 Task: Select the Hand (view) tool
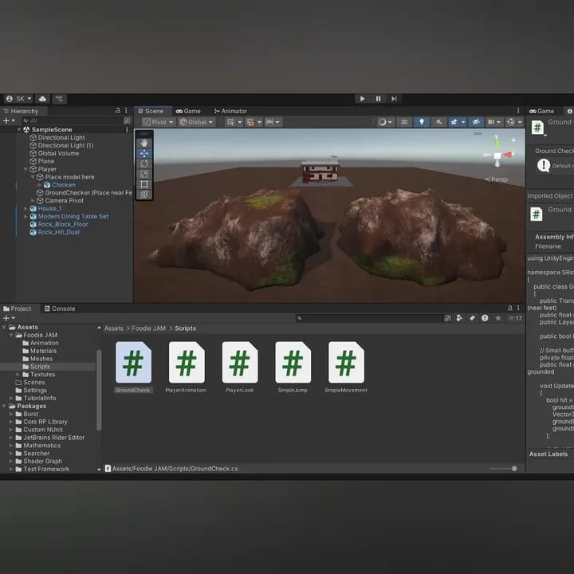(x=144, y=143)
